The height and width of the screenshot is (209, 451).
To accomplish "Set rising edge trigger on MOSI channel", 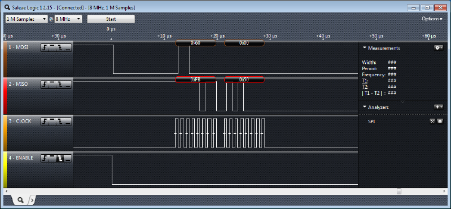I will (x=45, y=48).
